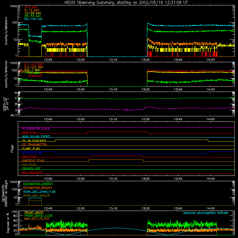Image resolution: width=238 pixels, height=238 pixels.
Task: Click the REAR_DEC_CHAN/128 legend label
Action: [x=39, y=192]
